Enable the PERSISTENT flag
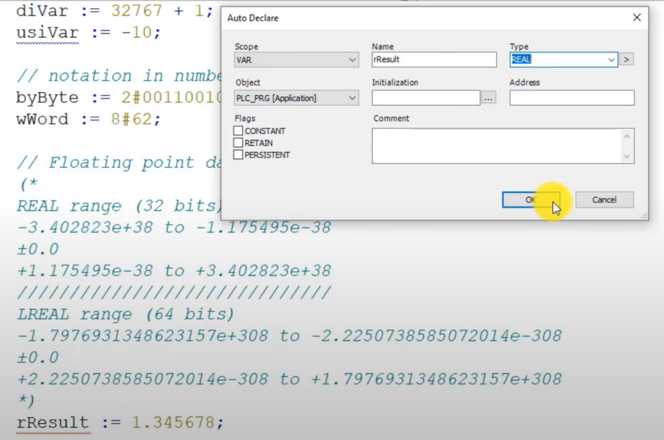 tap(238, 155)
